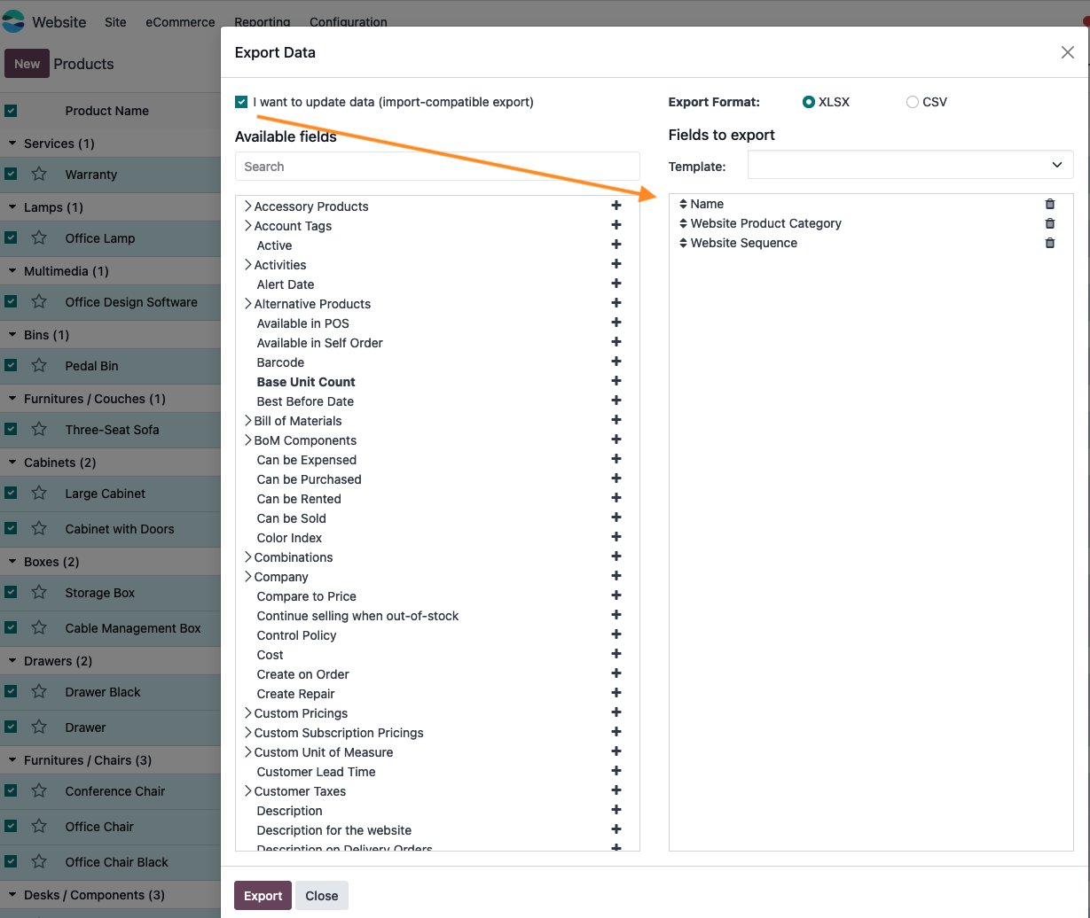The height and width of the screenshot is (918, 1090).
Task: Open the Configuration menu
Action: click(348, 22)
